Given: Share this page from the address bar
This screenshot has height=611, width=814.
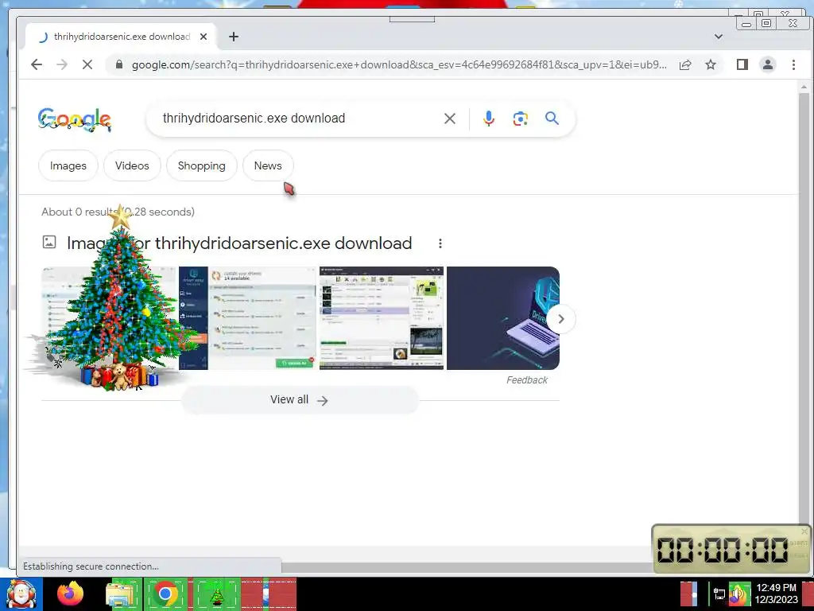Looking at the screenshot, I should pos(685,64).
